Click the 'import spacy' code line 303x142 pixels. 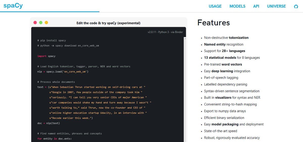pyautogui.click(x=46, y=56)
